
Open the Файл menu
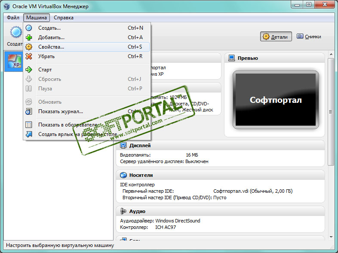13,18
